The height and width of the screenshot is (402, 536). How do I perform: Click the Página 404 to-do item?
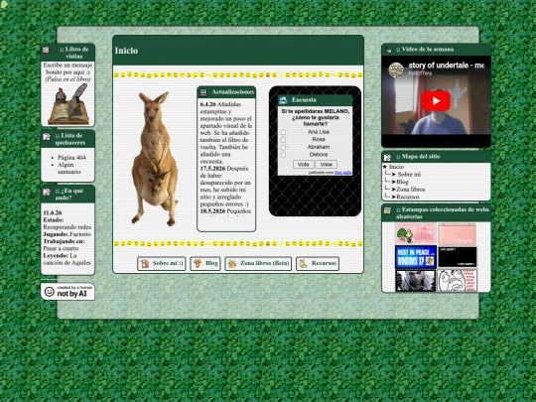(x=71, y=158)
